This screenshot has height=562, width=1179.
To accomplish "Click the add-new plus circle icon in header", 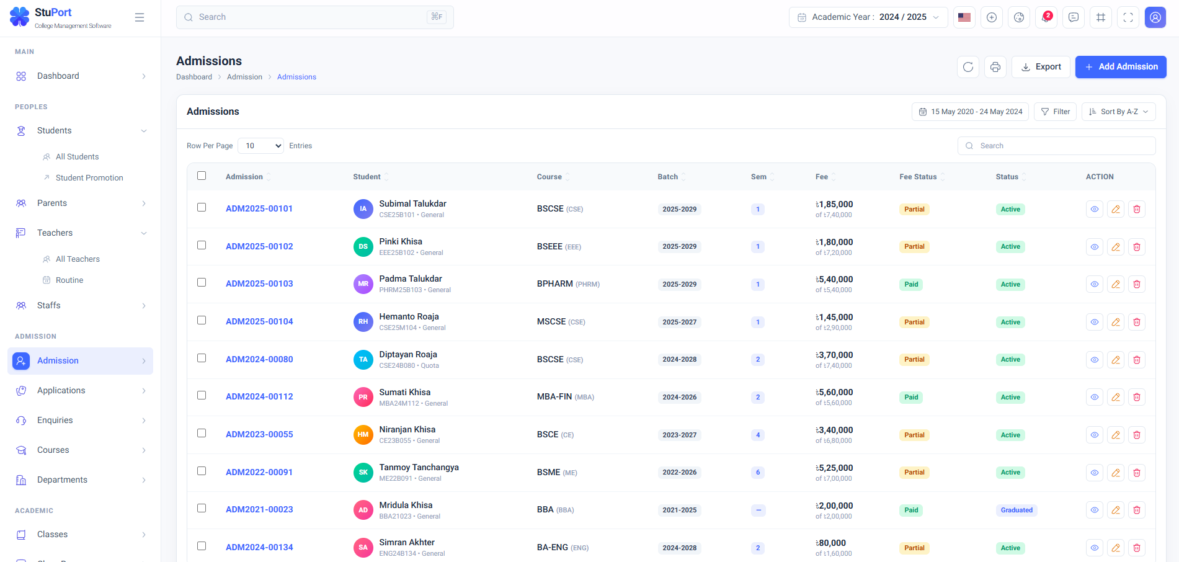I will pyautogui.click(x=992, y=17).
